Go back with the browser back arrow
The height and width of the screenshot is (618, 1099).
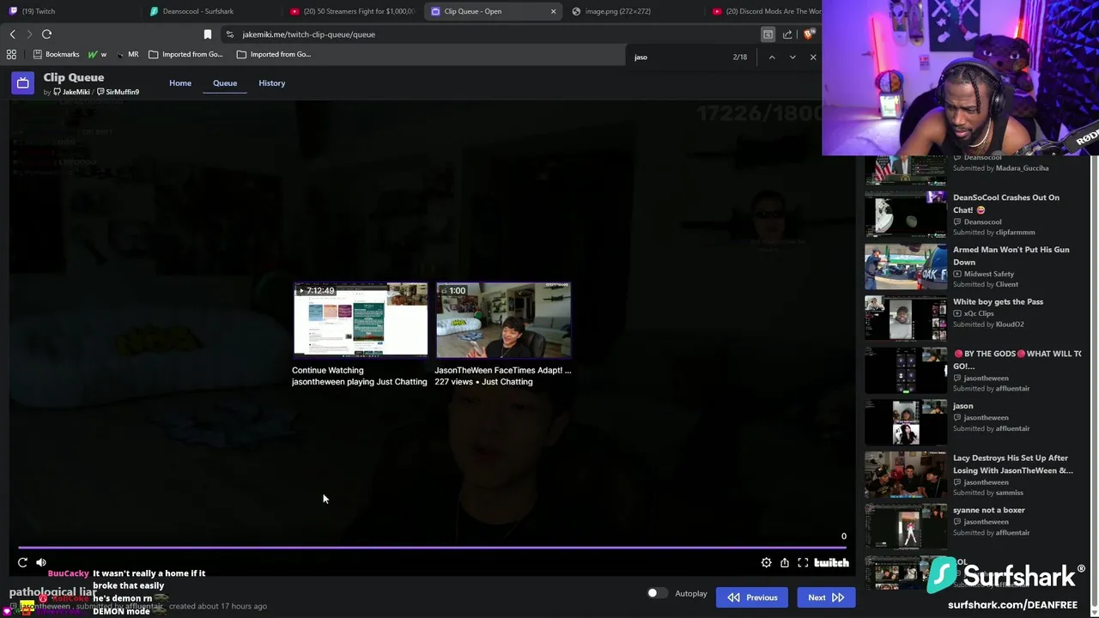click(12, 34)
